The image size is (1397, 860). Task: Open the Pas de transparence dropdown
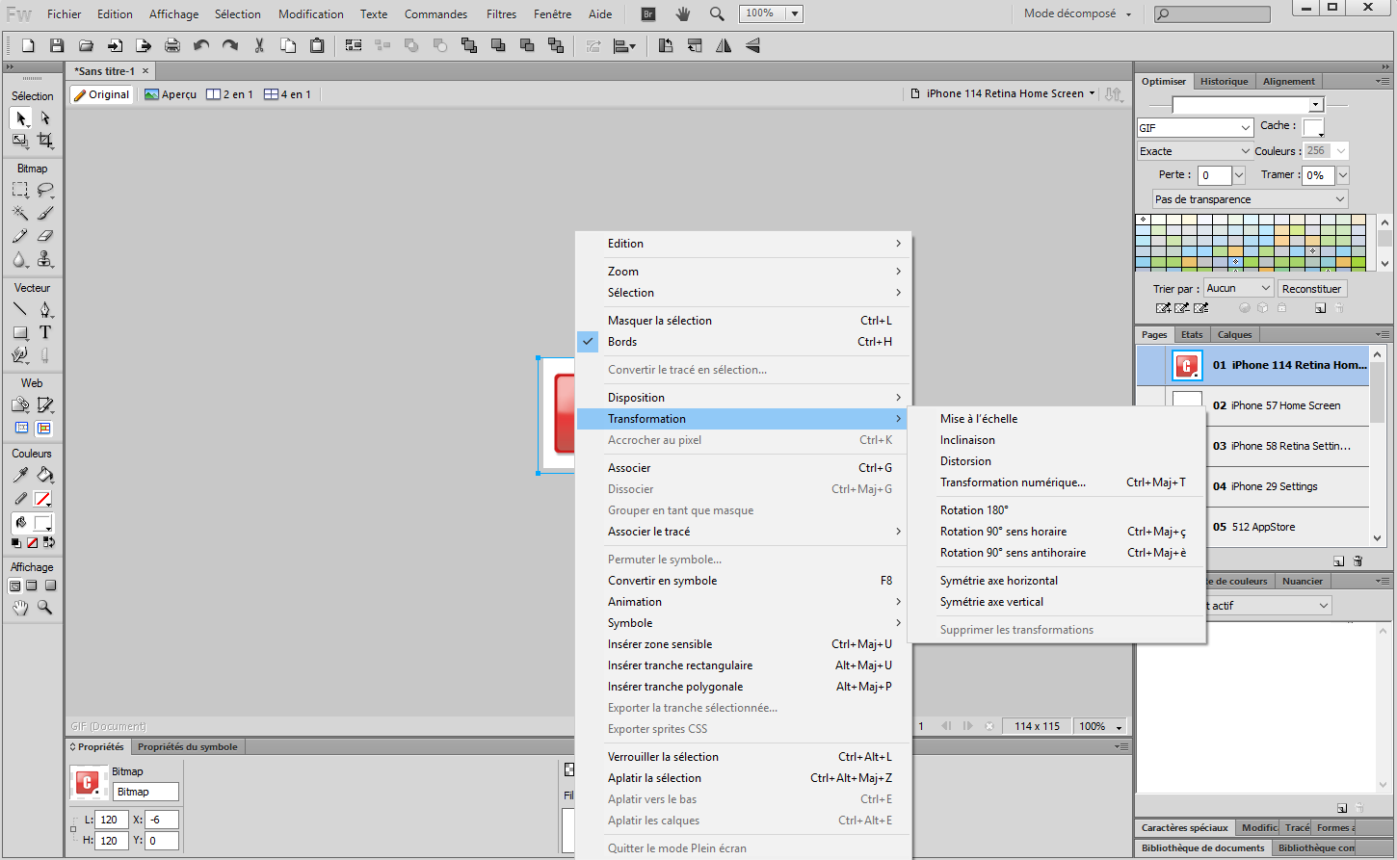(1249, 198)
